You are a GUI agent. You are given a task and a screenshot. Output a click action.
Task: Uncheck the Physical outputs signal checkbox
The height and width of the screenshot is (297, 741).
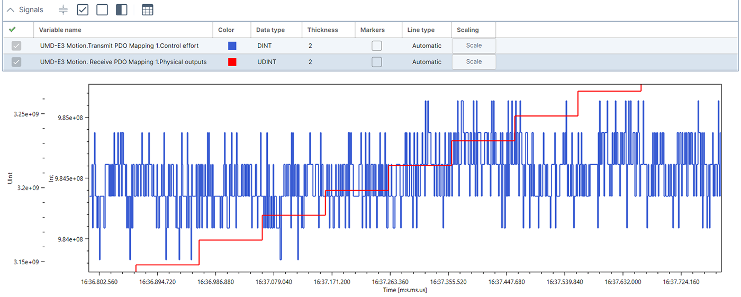[16, 62]
